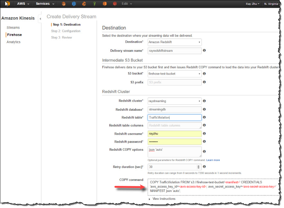Open the Services menu in top bar
The image size is (284, 208).
pos(45,4)
